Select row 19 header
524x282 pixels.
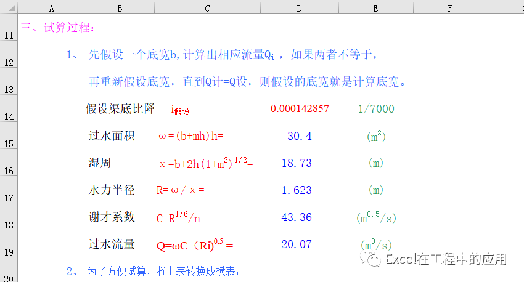pos(9,244)
